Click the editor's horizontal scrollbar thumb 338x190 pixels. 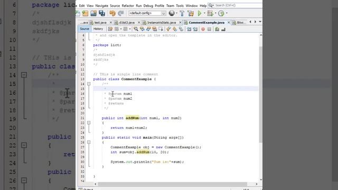click(x=173, y=184)
